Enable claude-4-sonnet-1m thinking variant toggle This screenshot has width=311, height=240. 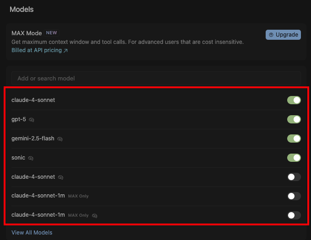click(294, 215)
